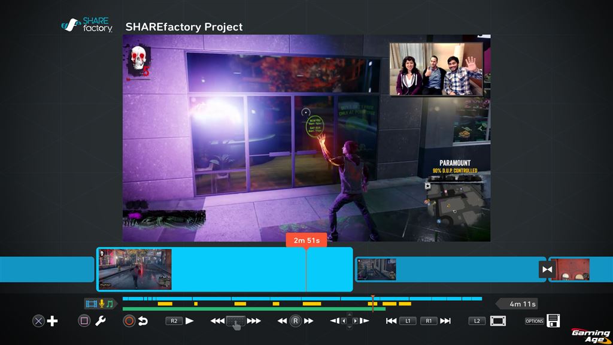Open the wrench edit tools icon
This screenshot has width=613, height=345.
[101, 321]
